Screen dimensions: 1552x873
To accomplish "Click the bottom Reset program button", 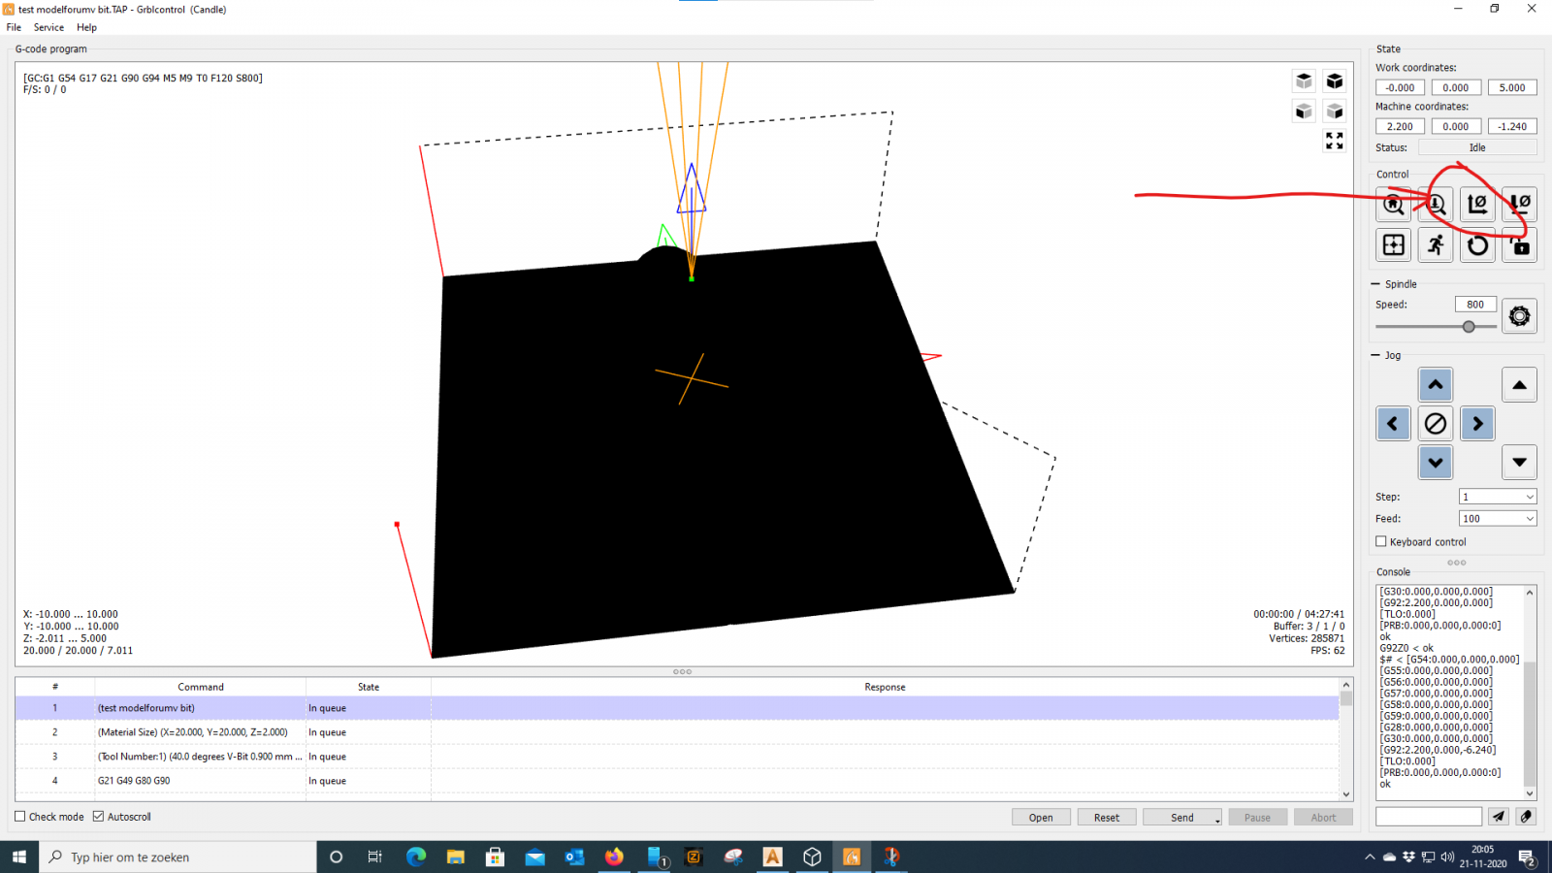I will 1107,818.
